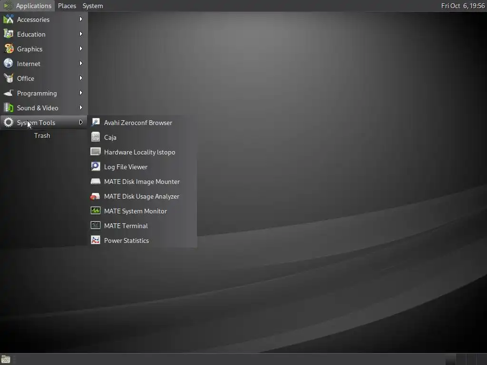Viewport: 487px width, 365px height.
Task: Click the Caja file cabinet icon
Action: pos(95,137)
